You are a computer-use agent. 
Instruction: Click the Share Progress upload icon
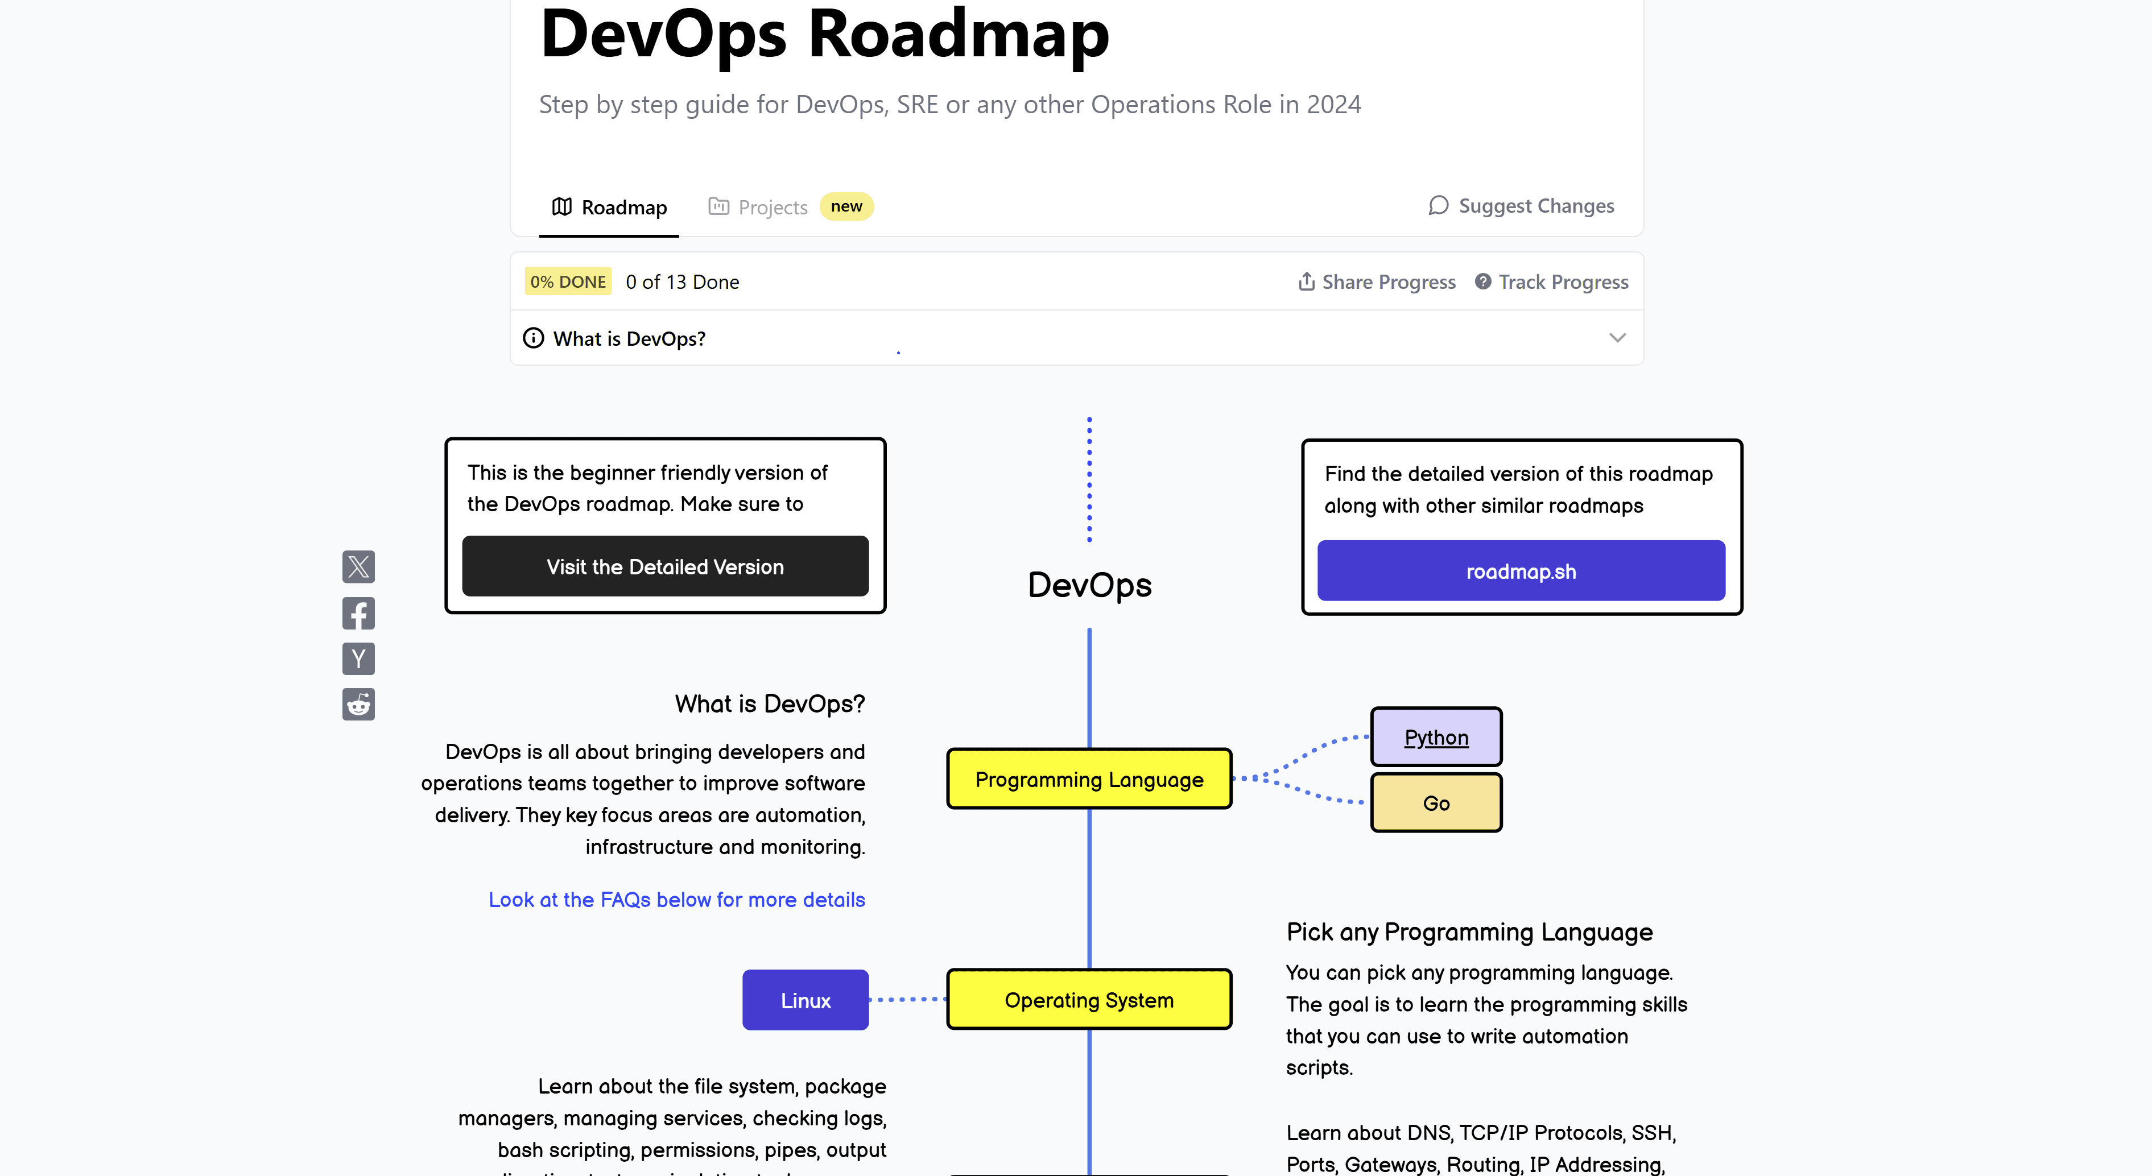(x=1306, y=281)
